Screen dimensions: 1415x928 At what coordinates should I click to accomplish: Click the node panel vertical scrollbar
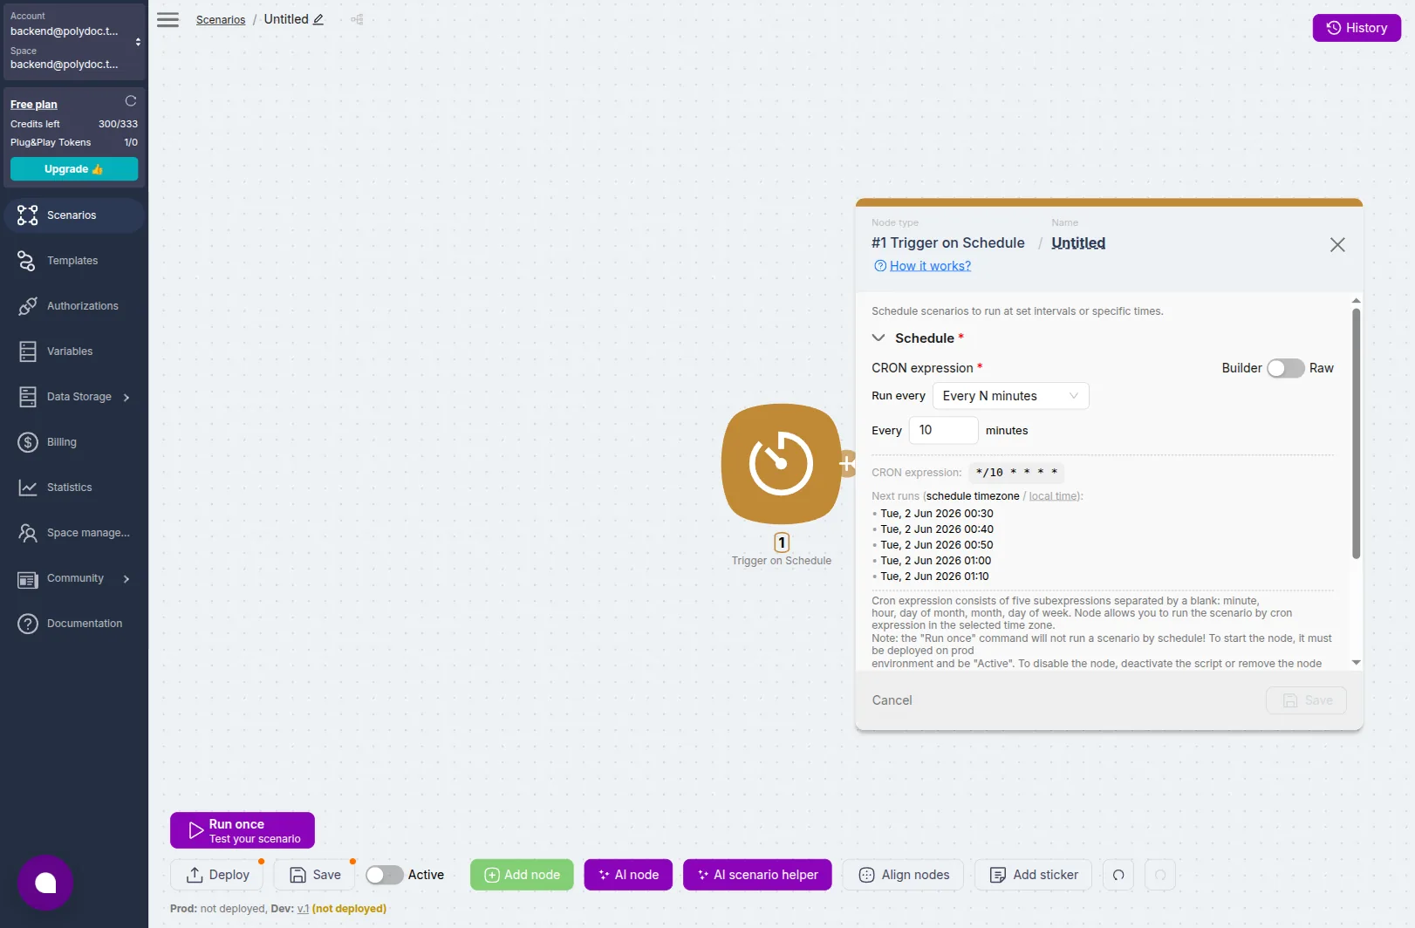1356,433
